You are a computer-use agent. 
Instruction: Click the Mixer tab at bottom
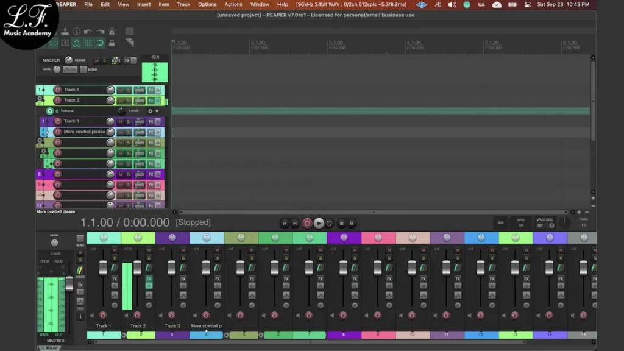(52, 348)
